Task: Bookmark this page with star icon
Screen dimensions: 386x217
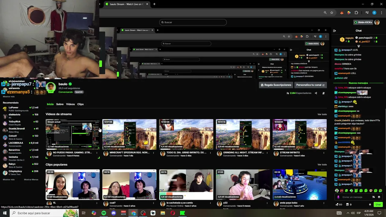Action: pos(332,13)
